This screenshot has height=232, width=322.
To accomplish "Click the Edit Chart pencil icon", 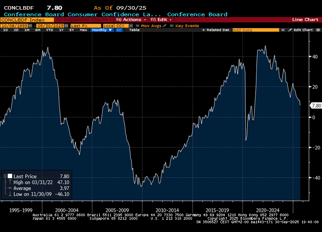I will (x=290, y=30).
